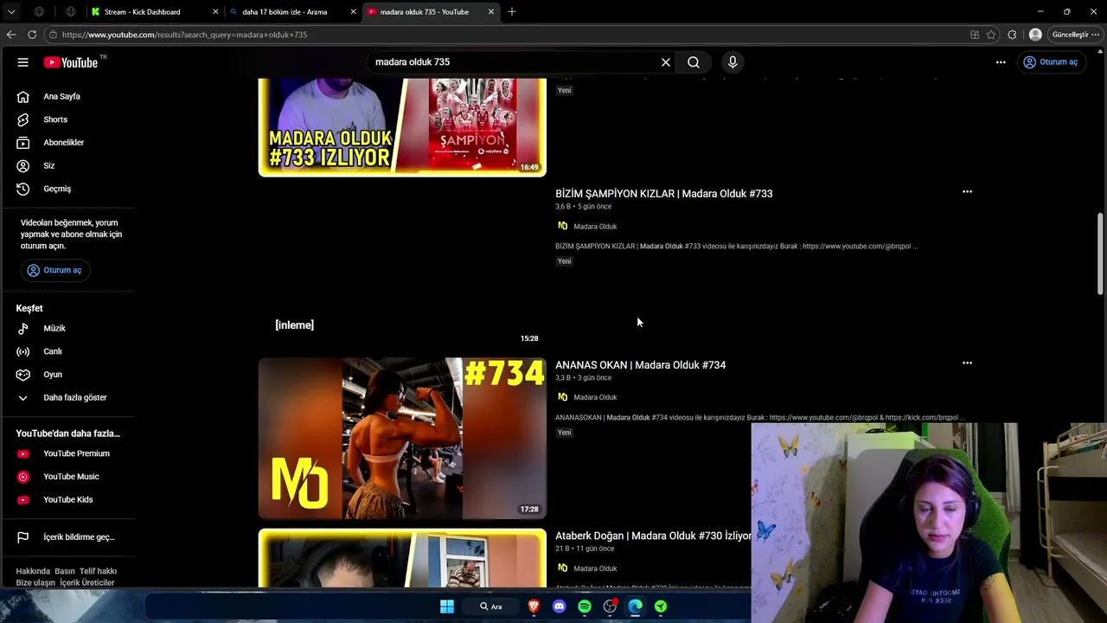
Task: Click Oturum aç button in the header
Action: pyautogui.click(x=1050, y=62)
